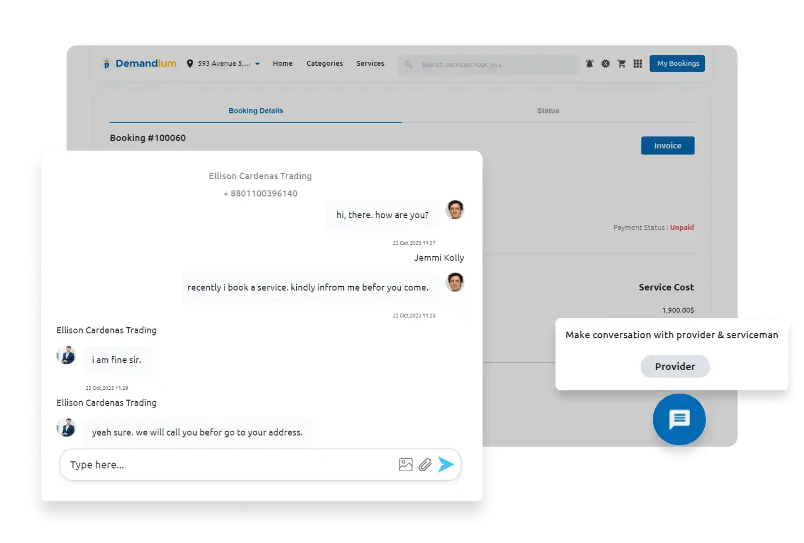This screenshot has height=543, width=804.
Task: Click the 22 Oct,2023 11:29 timestamp
Action: (107, 388)
